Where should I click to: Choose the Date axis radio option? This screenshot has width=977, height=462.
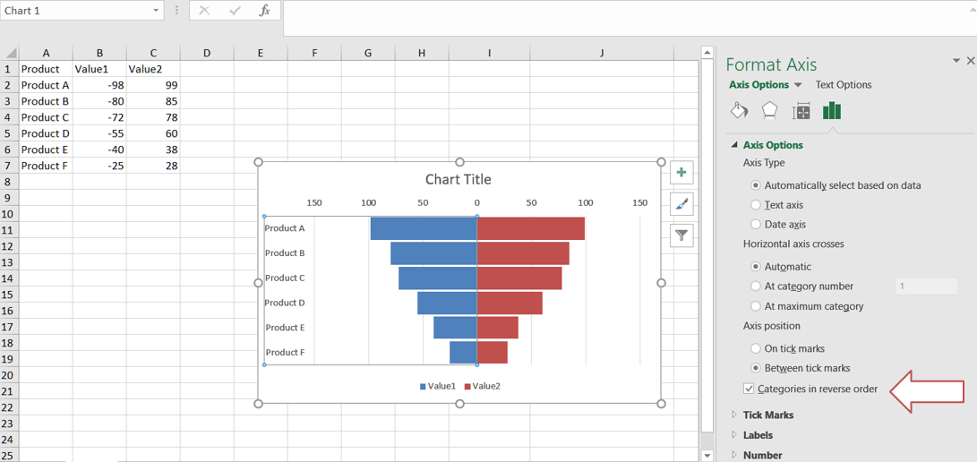coord(756,225)
